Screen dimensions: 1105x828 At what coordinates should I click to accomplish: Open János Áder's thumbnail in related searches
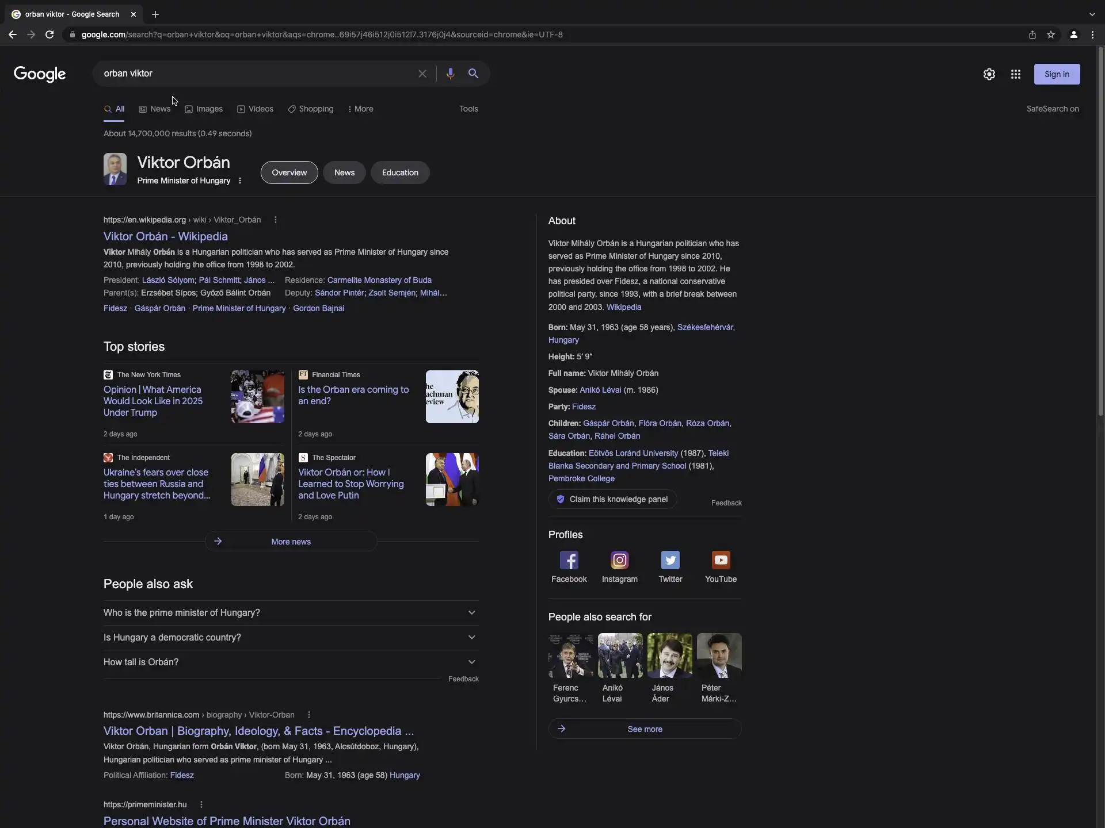(669, 655)
